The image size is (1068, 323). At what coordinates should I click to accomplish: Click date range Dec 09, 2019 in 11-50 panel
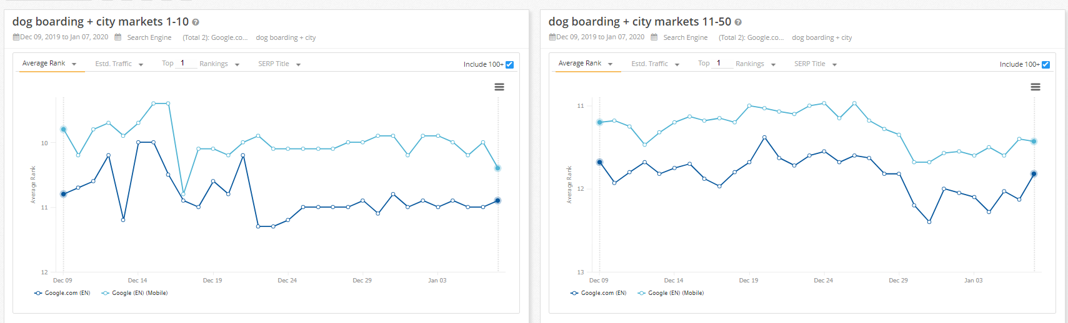pos(600,37)
